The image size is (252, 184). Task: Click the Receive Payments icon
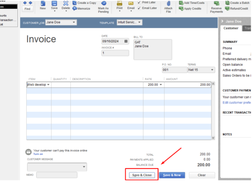(216, 4)
